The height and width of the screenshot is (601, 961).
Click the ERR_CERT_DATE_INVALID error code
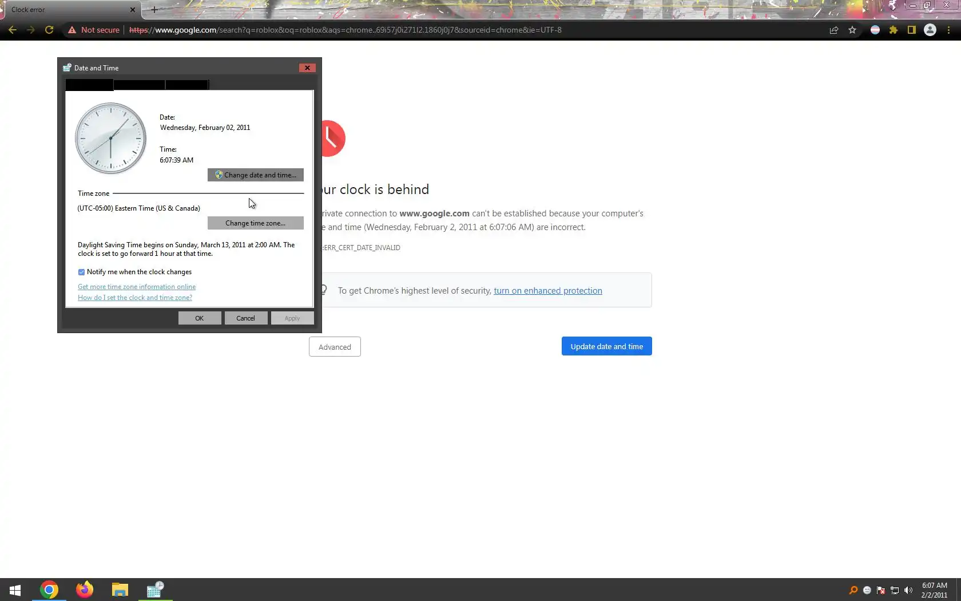(x=362, y=248)
